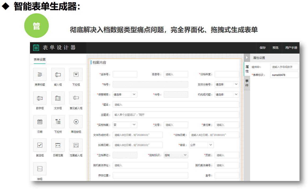Select the 输入框 input component icon
Viewport: 308px width, 190px height.
pos(58,75)
